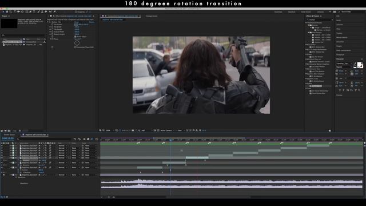Select the Eraser tool
Image resolution: width=366 pixels, height=206 pixels.
pos(46,11)
